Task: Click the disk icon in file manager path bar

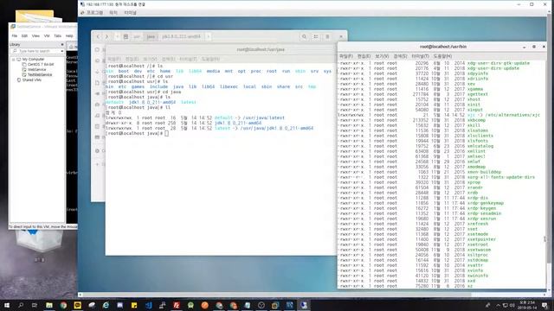Action: coord(126,36)
